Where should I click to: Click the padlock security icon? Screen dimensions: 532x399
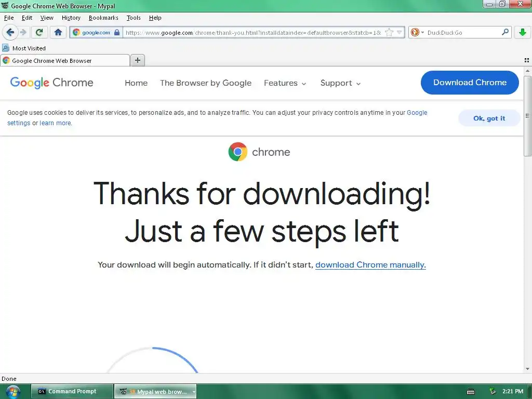pos(117,32)
